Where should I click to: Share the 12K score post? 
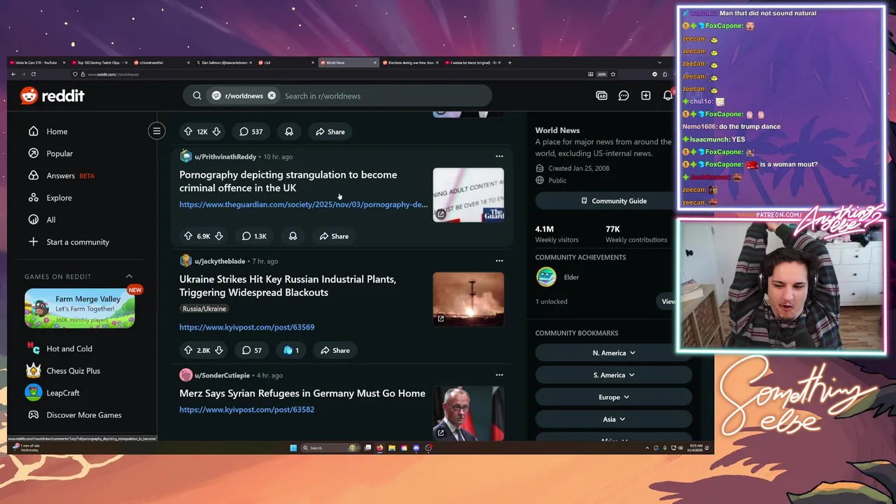click(x=330, y=132)
